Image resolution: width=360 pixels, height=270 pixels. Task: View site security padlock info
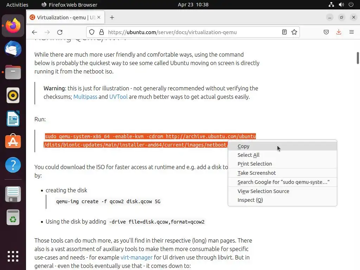pos(102,32)
